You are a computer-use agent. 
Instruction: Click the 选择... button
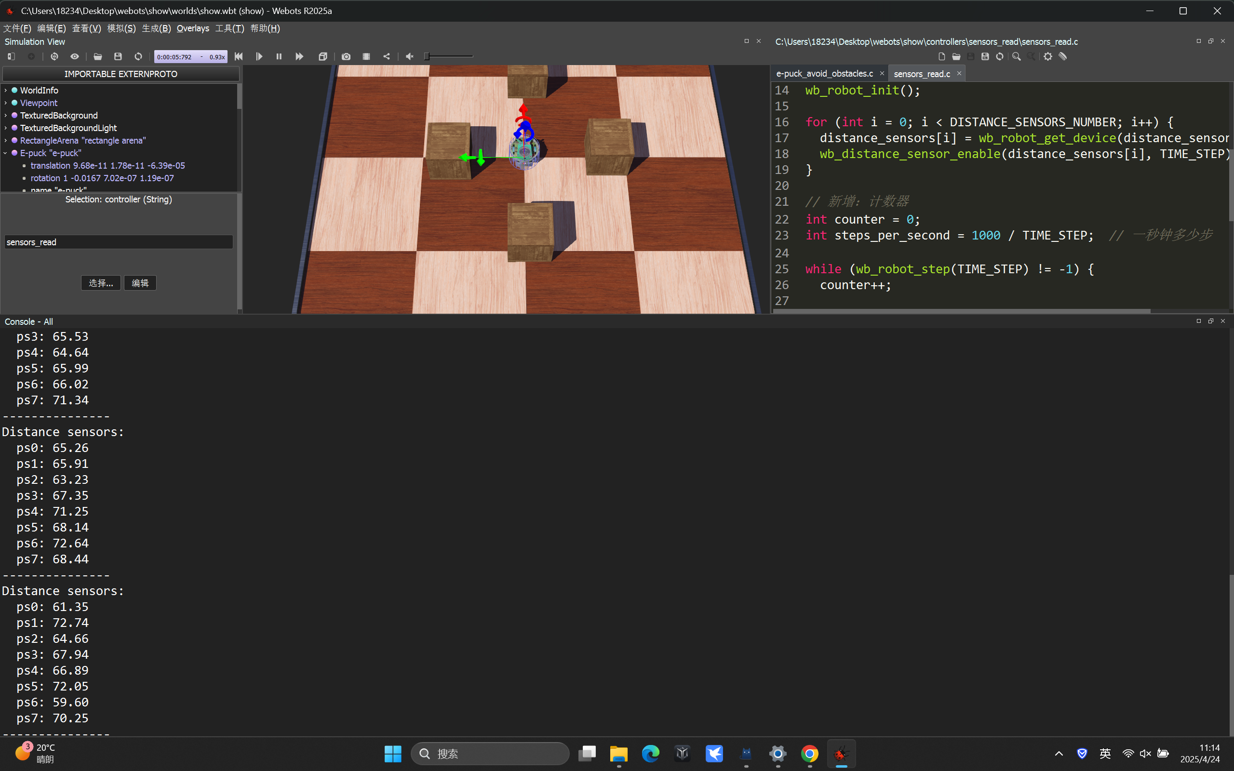pos(100,283)
